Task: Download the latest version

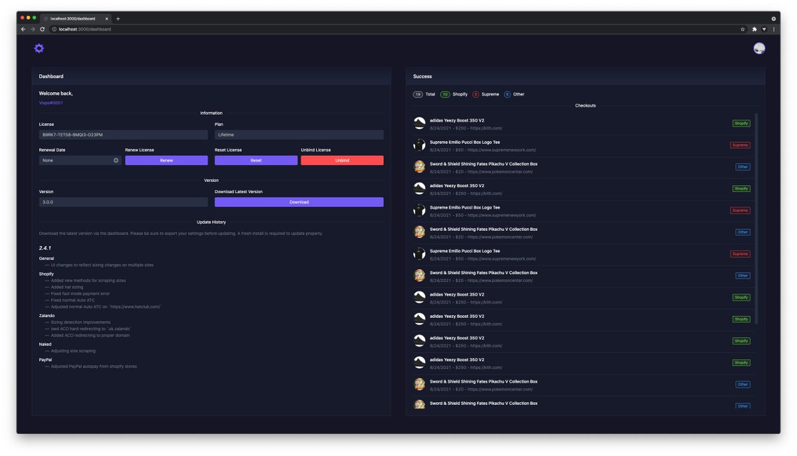Action: 299,202
